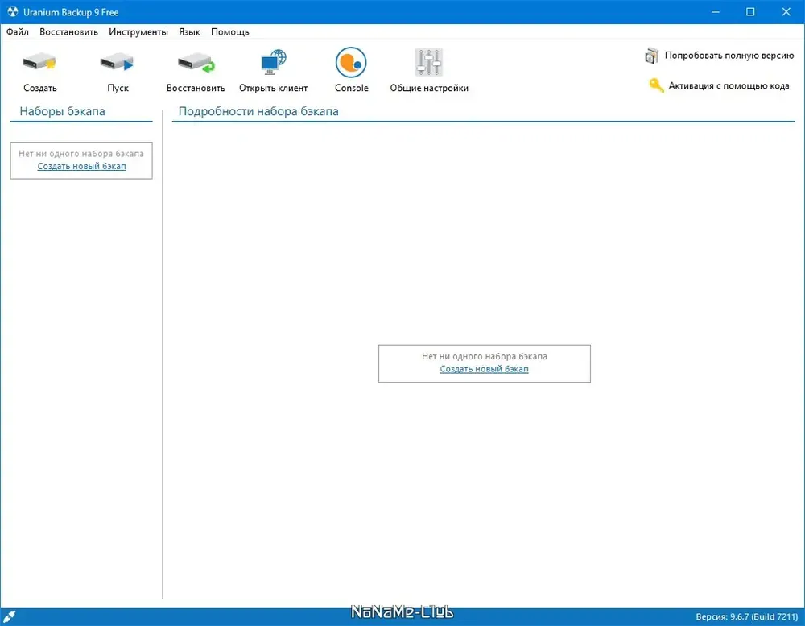Click Создать новый бэкап link in left panel
The height and width of the screenshot is (626, 805).
tap(81, 167)
